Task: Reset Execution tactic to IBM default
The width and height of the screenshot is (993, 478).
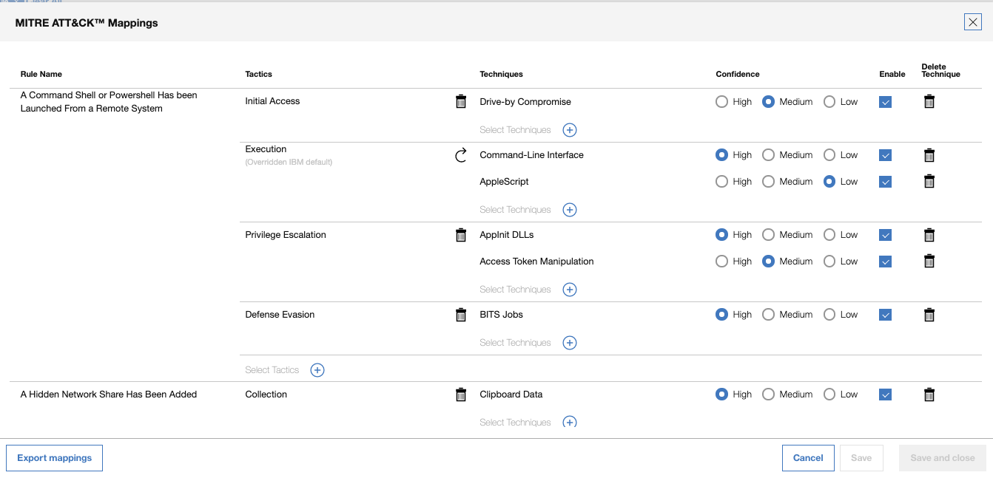Action: pyautogui.click(x=461, y=155)
